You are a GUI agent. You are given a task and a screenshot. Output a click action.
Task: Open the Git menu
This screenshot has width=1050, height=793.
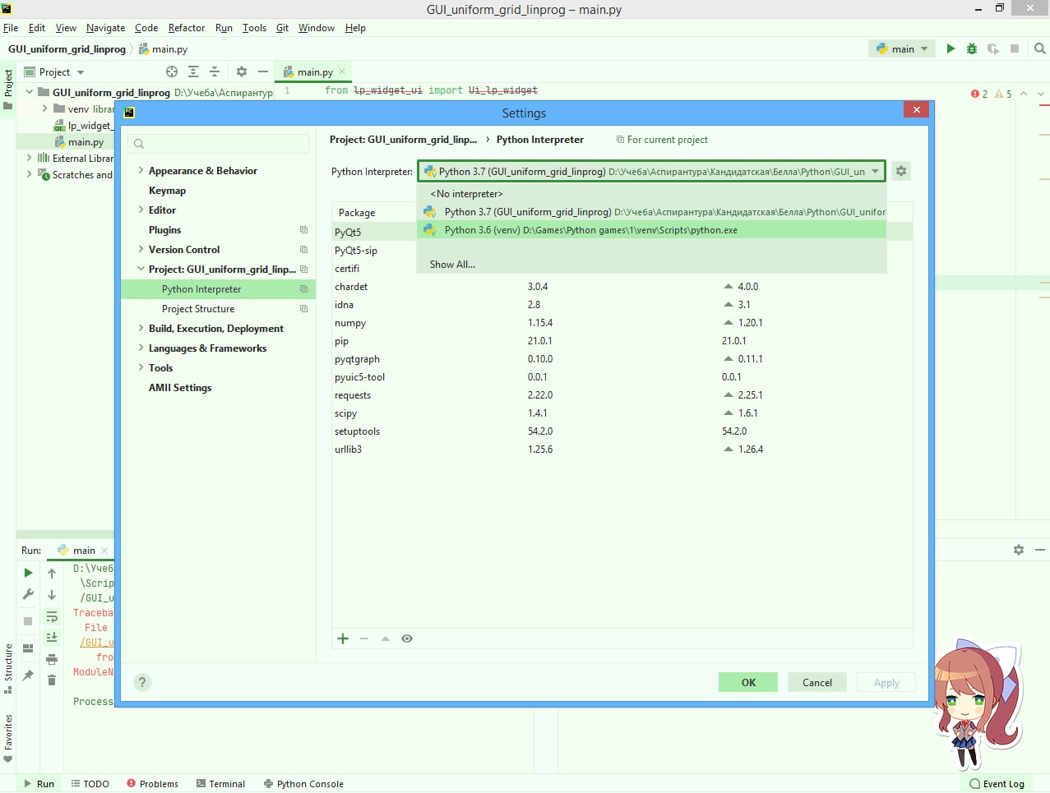click(x=282, y=27)
